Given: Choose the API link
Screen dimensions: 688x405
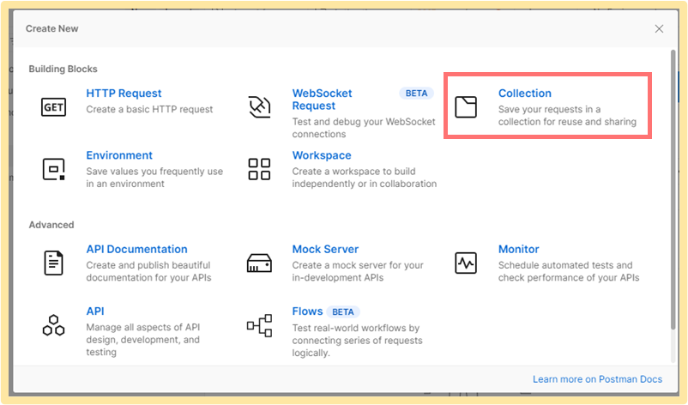Looking at the screenshot, I should (x=95, y=311).
